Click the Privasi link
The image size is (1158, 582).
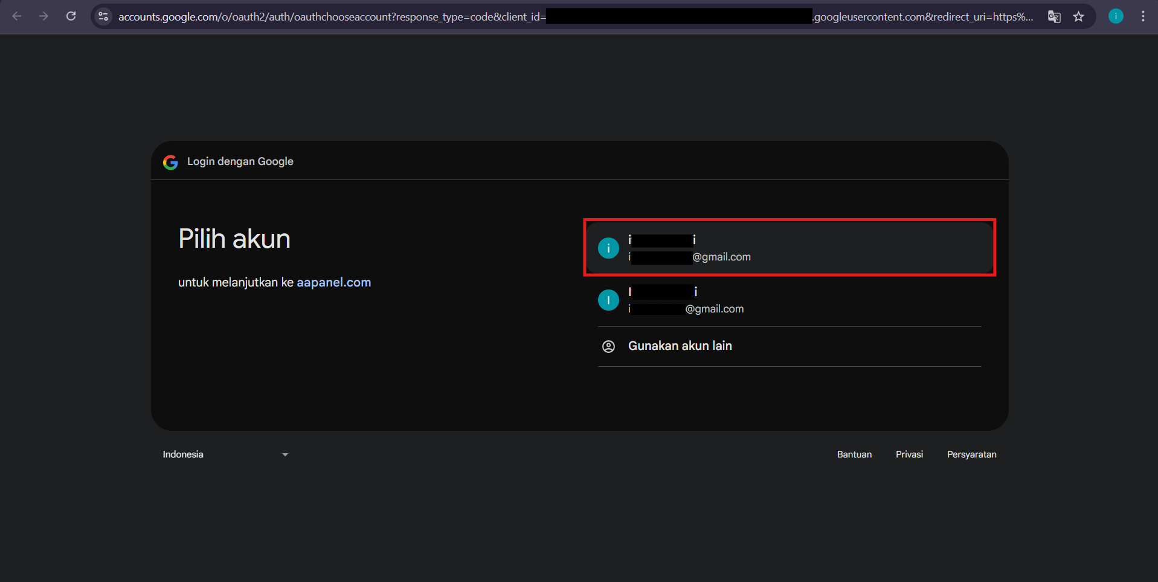pos(909,454)
